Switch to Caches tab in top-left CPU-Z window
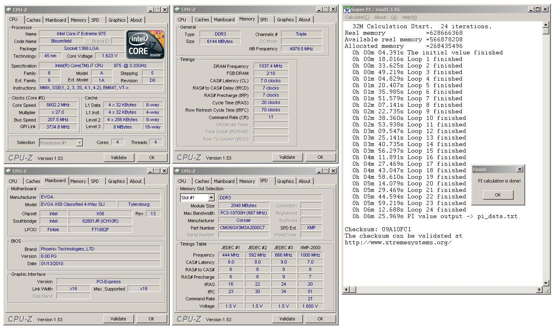 (x=33, y=20)
